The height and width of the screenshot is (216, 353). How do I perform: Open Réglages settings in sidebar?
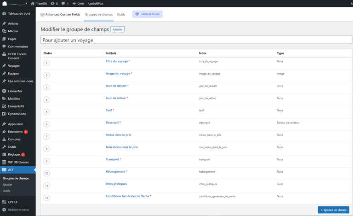pos(14,155)
